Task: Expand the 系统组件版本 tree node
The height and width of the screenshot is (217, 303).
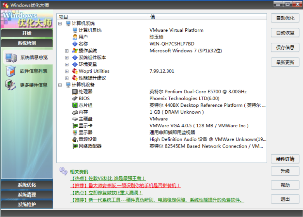Action: click(x=67, y=57)
